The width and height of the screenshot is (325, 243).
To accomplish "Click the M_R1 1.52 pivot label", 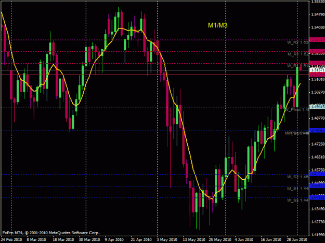I will [298, 54].
